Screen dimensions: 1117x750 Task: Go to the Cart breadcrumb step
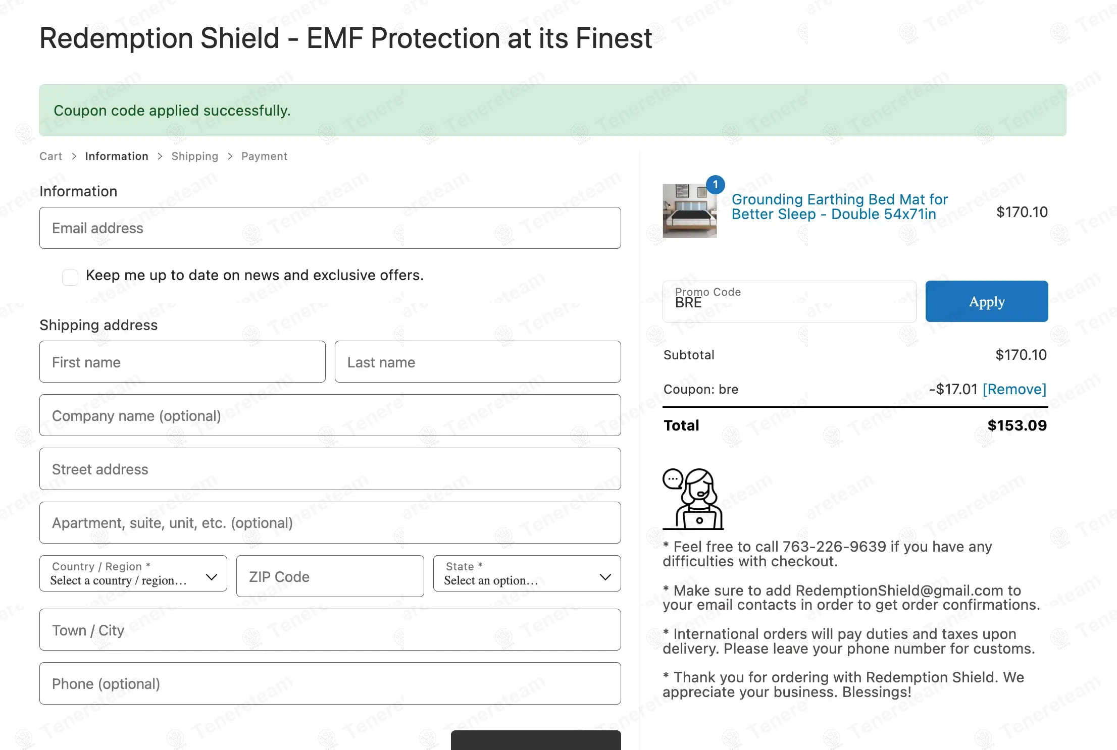50,156
